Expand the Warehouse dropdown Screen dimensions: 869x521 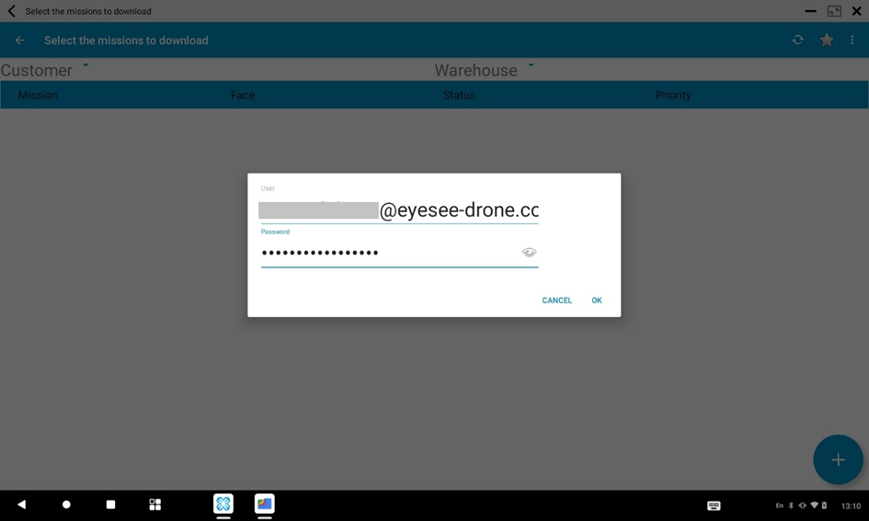[x=531, y=66]
